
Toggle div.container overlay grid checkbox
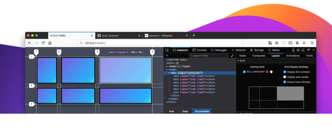pos(244,72)
